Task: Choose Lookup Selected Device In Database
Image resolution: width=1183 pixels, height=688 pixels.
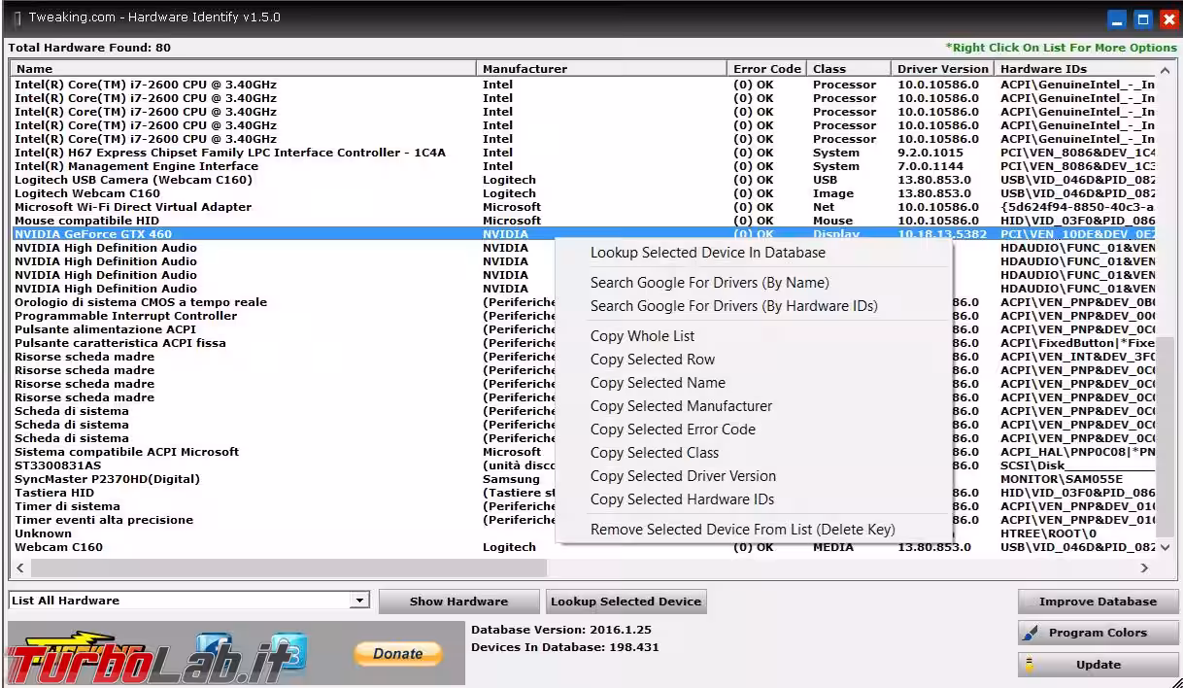Action: point(707,253)
